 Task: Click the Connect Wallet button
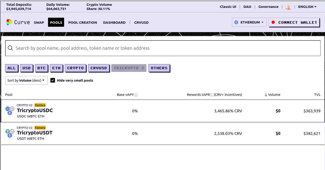[294, 22]
